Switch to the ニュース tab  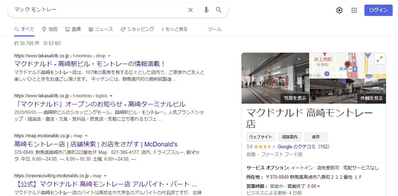(x=101, y=29)
